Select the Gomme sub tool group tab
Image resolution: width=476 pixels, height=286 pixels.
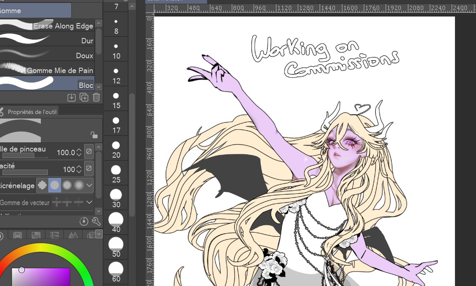[35, 11]
